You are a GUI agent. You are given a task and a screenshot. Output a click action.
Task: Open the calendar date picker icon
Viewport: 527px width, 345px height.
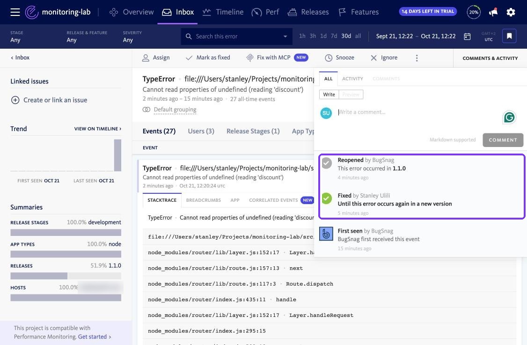click(467, 37)
